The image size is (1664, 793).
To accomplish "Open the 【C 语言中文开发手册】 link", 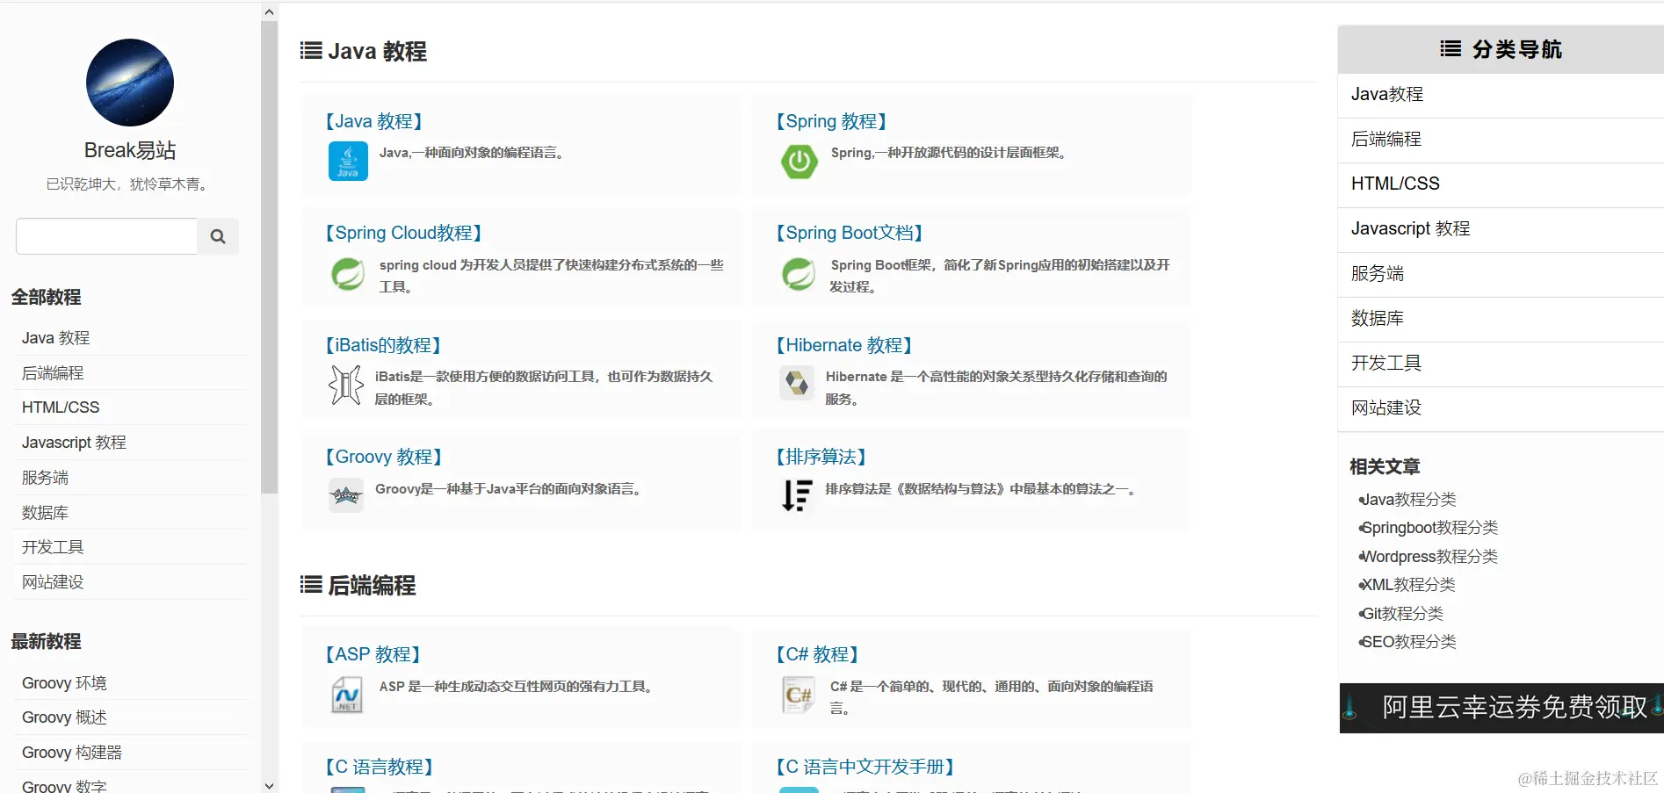I will [865, 767].
